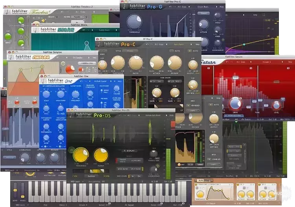Click Pro-DS frequency range slider

coord(91,171)
